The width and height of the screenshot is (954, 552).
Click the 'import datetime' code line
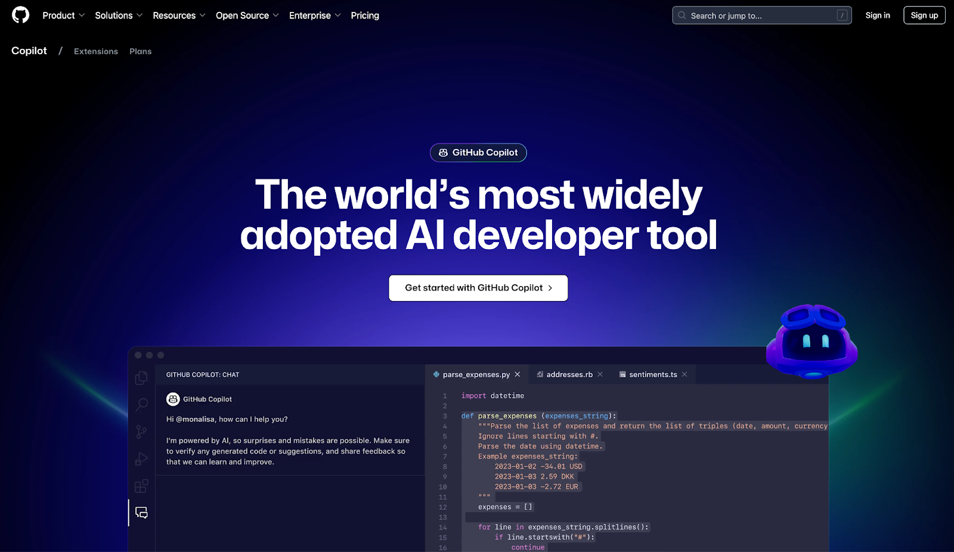point(493,396)
